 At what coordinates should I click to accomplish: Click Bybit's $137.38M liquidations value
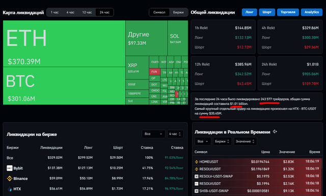coord(55,168)
